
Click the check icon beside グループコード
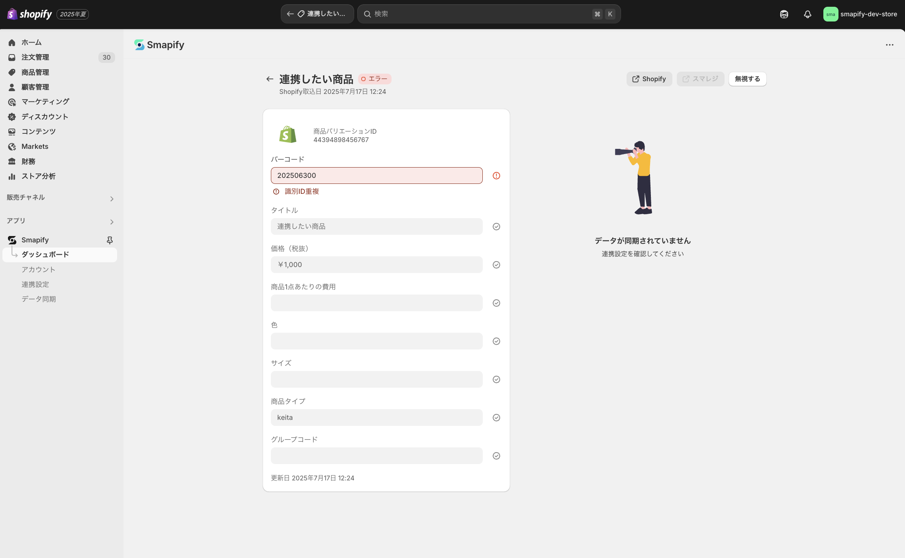tap(496, 456)
